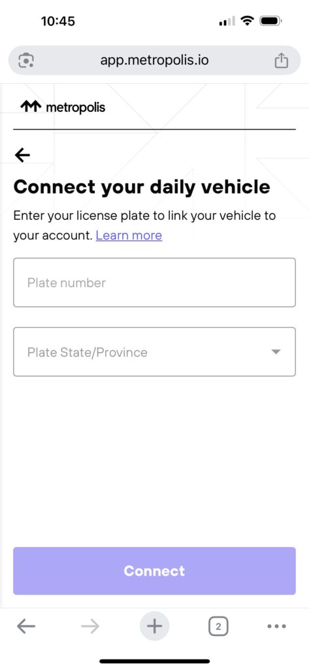309x670 pixels.
Task: Select the app.metropolis.io address text
Action: [x=154, y=60]
